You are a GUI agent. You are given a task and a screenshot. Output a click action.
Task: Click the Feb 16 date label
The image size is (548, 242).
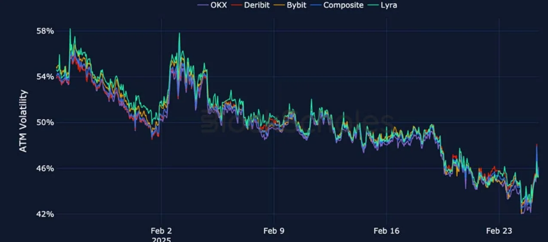pyautogui.click(x=387, y=231)
